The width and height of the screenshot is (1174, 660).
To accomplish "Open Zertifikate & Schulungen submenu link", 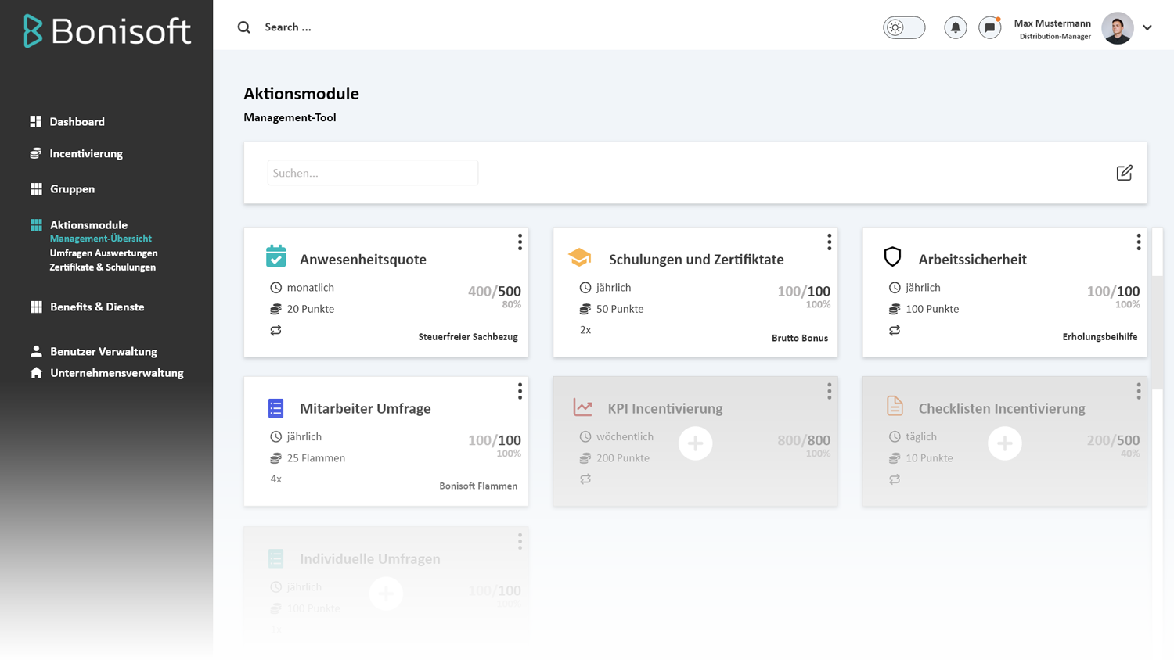I will coord(103,267).
